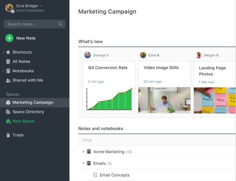Open the Space Directory building icon
The width and height of the screenshot is (236, 181).
tap(8, 112)
